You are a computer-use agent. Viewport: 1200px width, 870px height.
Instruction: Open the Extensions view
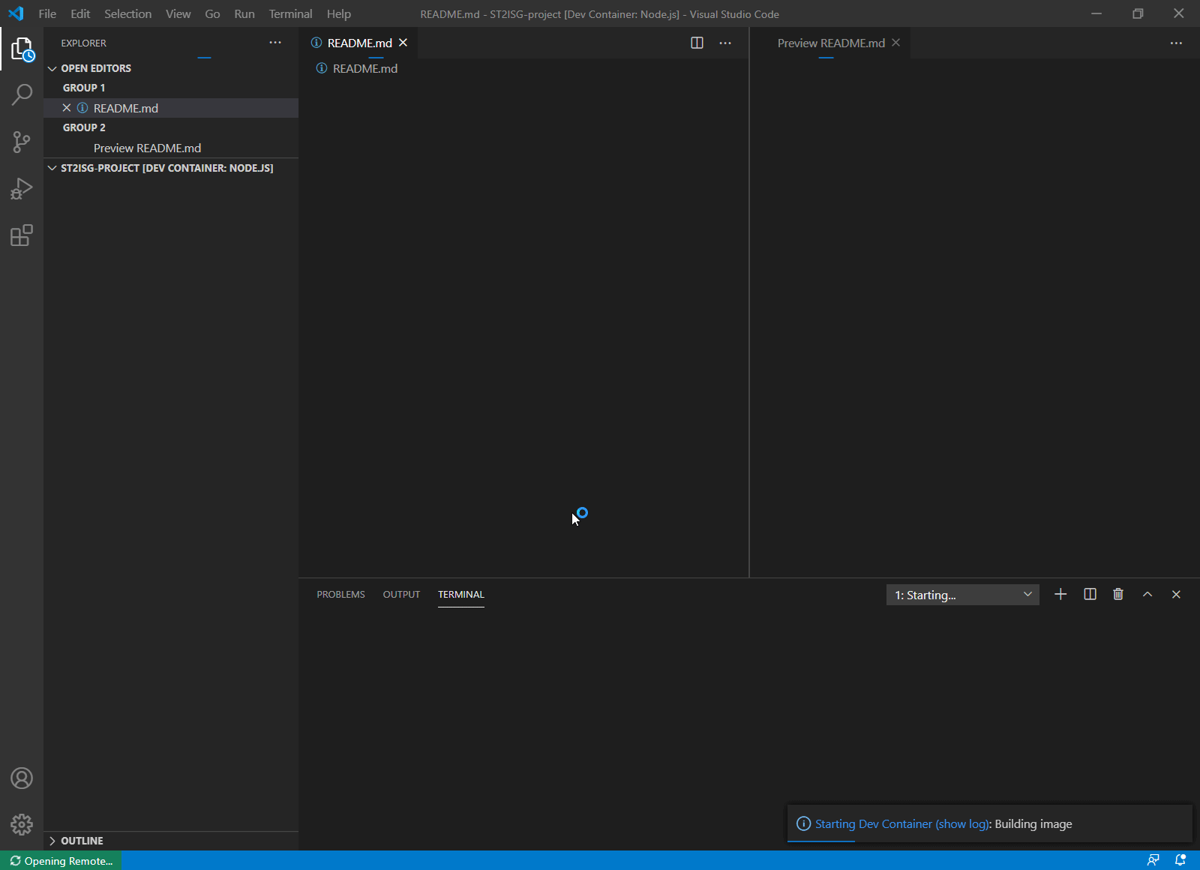22,235
